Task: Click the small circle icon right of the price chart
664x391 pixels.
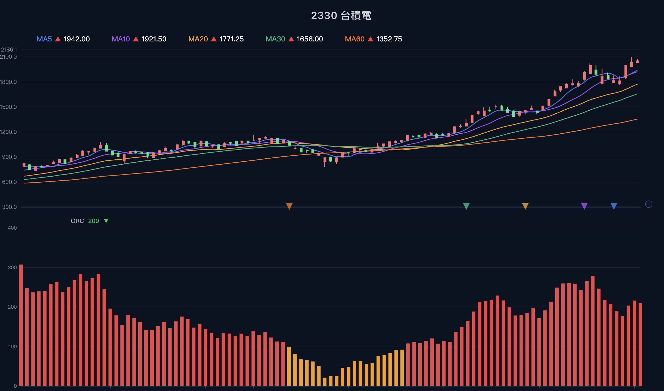Action: click(x=649, y=204)
